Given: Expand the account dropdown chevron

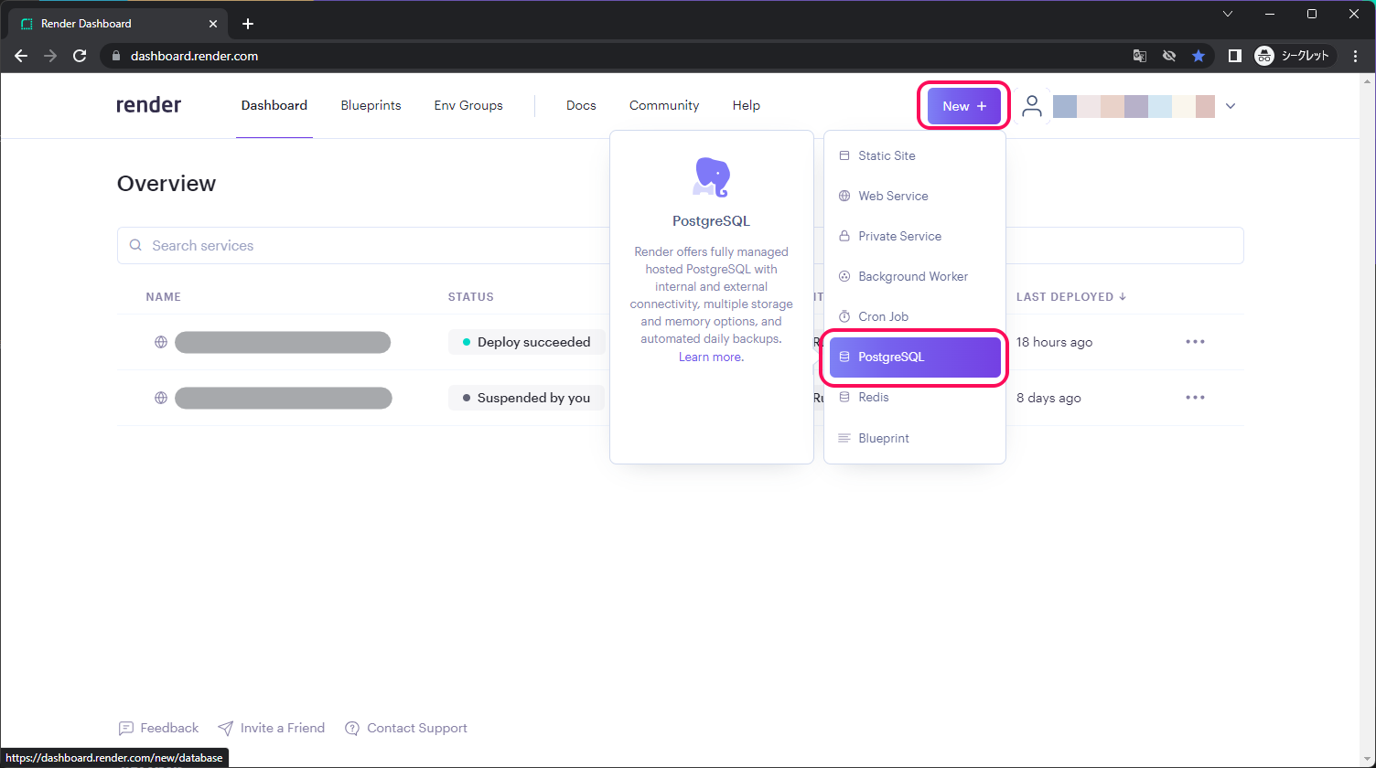Looking at the screenshot, I should point(1231,106).
